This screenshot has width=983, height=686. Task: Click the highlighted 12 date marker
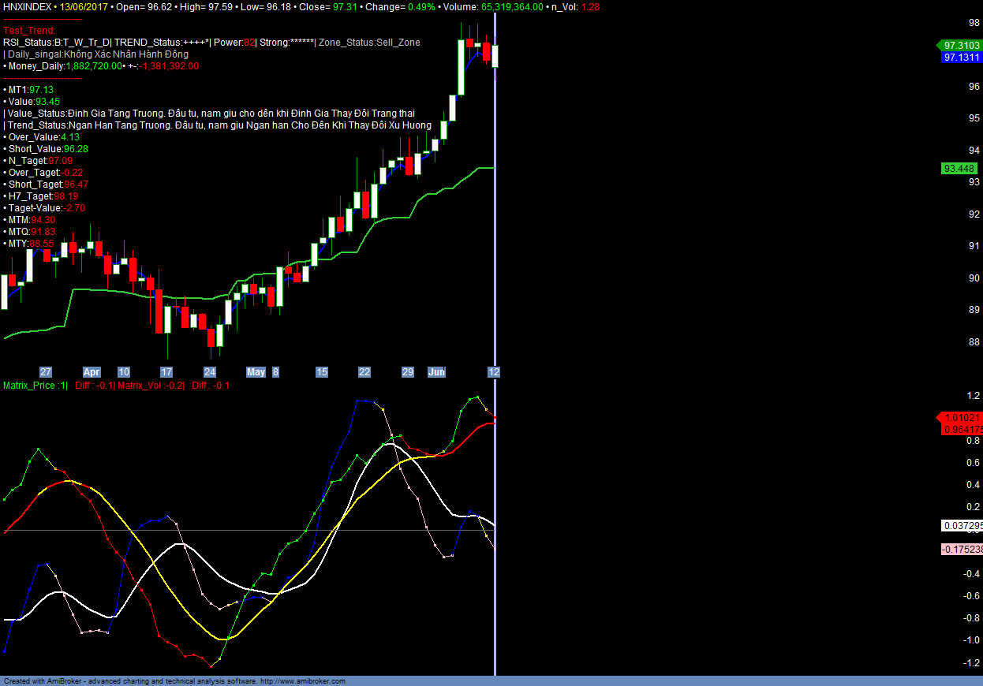pyautogui.click(x=494, y=372)
